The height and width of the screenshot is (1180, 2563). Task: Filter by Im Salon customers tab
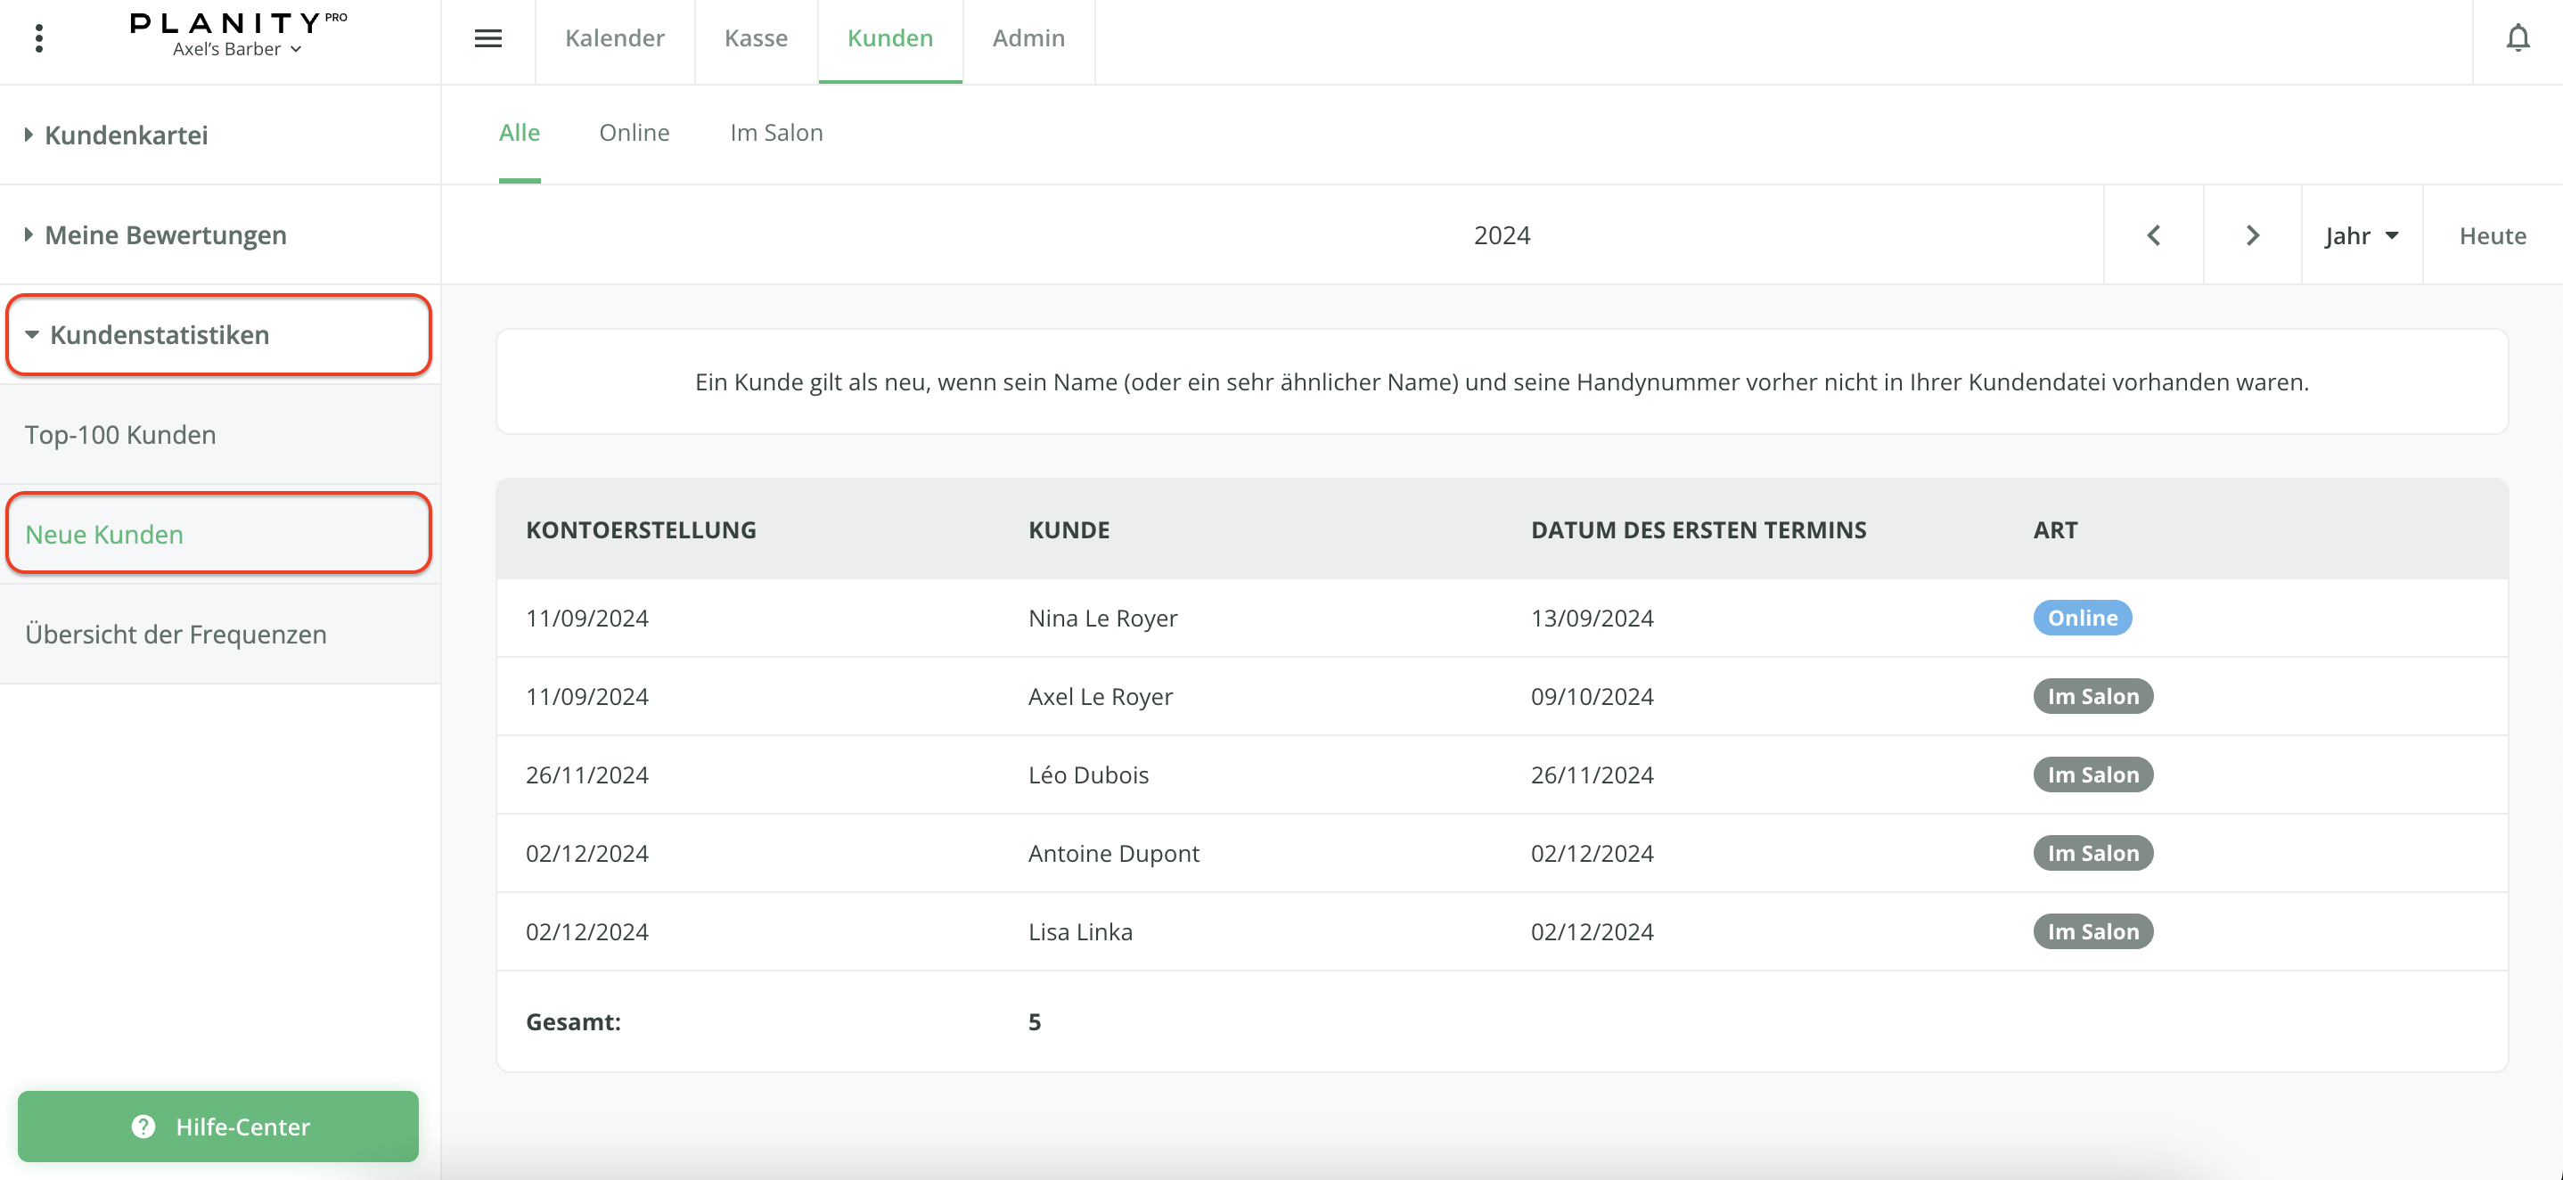click(776, 134)
